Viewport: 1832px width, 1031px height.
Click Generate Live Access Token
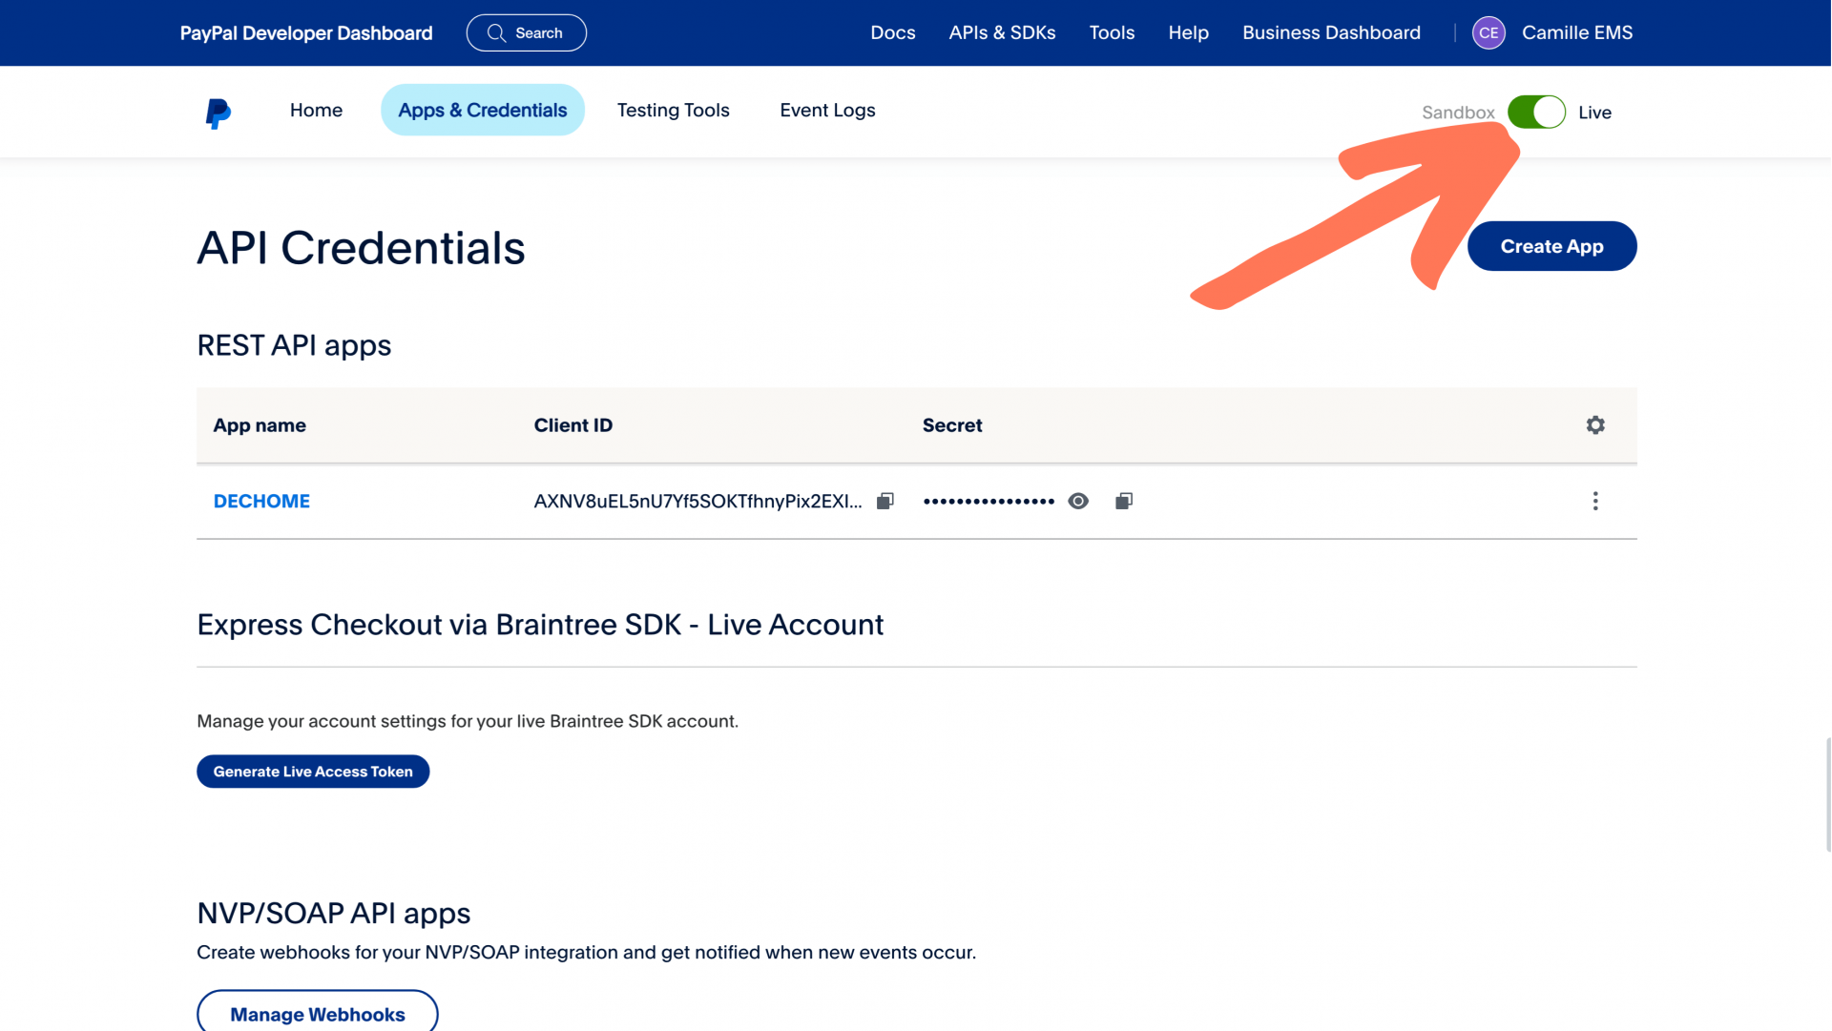pos(313,772)
